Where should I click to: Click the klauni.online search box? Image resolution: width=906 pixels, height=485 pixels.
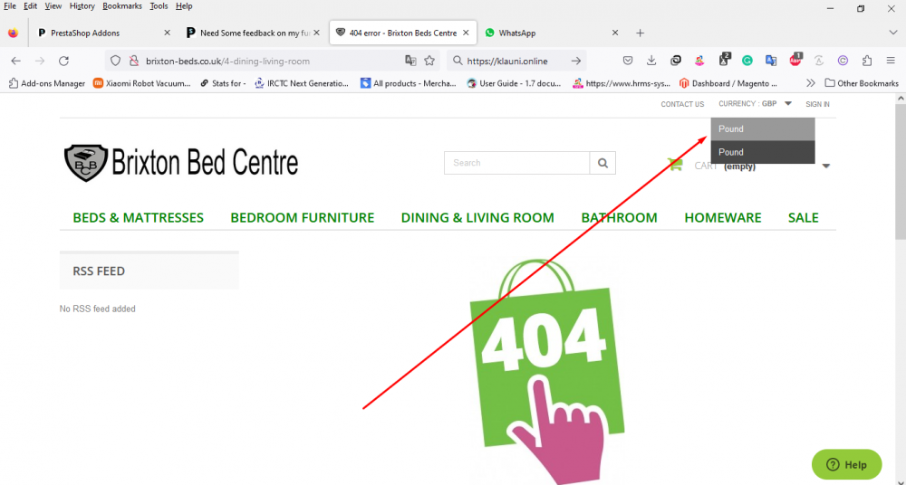click(x=516, y=61)
